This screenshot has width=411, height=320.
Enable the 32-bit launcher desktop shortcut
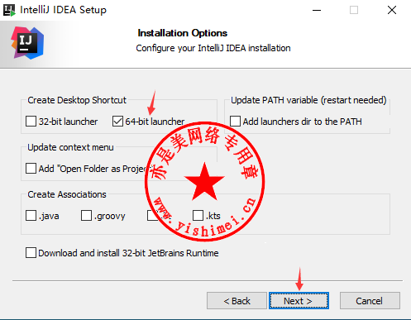[31, 122]
